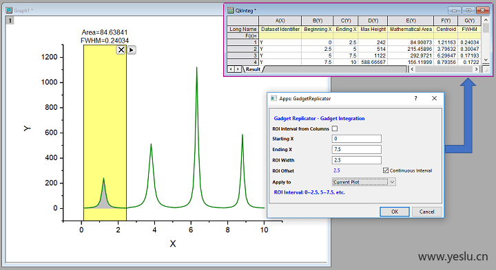Close the yellow ROI gadget box

pos(121,50)
